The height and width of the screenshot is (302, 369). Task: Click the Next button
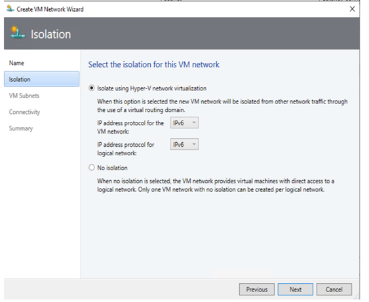click(x=296, y=290)
